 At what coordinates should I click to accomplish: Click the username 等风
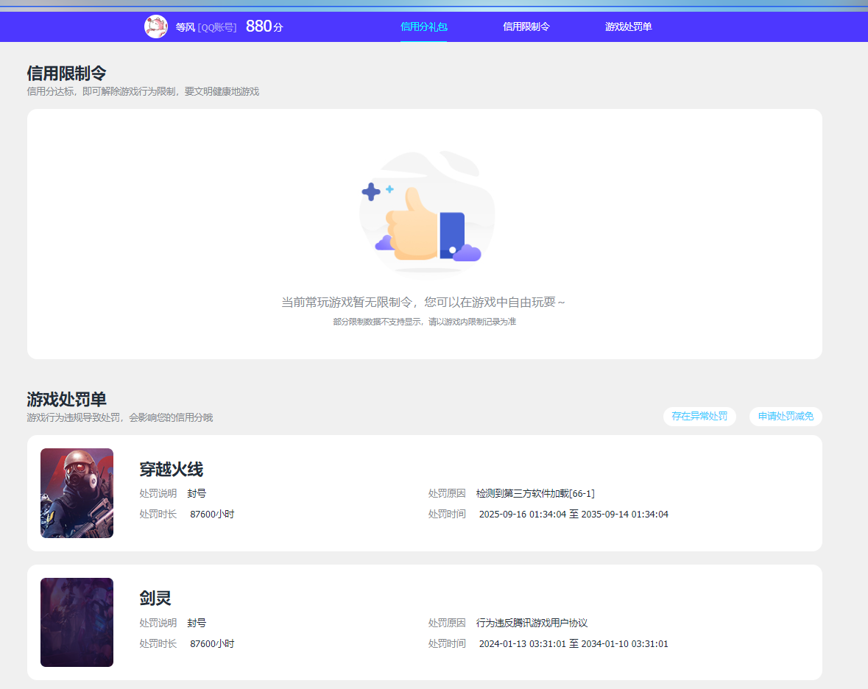(185, 27)
